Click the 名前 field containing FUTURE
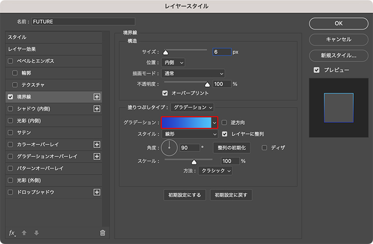 pyautogui.click(x=83, y=22)
